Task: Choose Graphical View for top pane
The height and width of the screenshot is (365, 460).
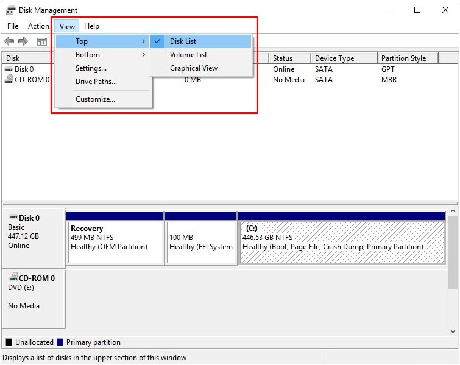Action: (x=193, y=68)
